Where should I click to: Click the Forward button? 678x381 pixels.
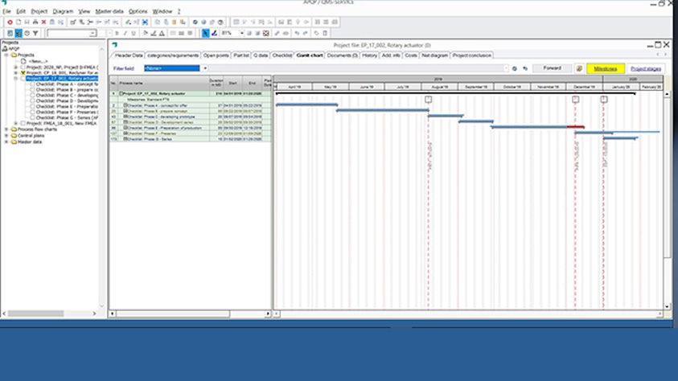click(x=553, y=68)
